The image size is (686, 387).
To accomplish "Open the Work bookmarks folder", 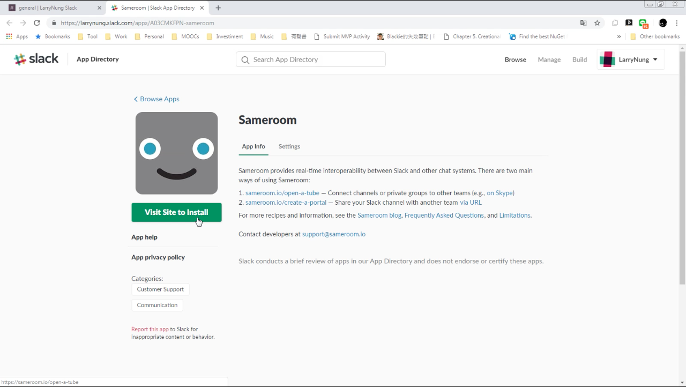I will (116, 36).
